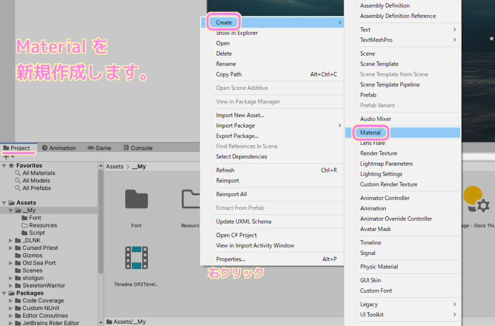Select Material from the Create submenu
495x326 pixels.
pyautogui.click(x=371, y=132)
